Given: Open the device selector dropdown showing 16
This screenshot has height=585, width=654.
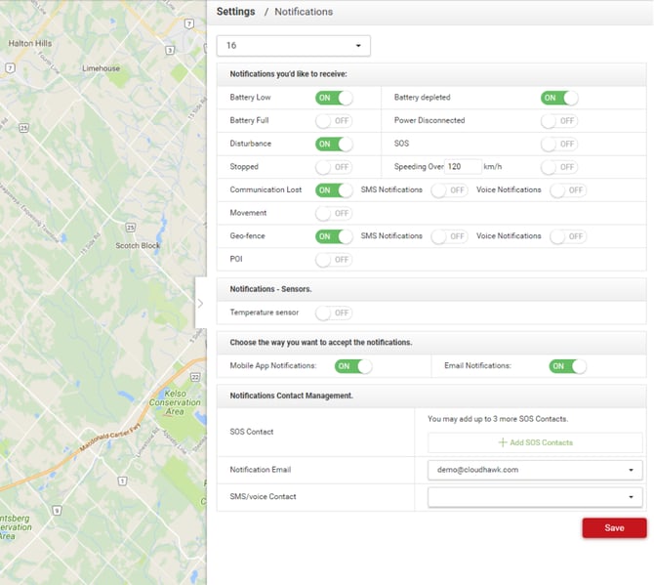Looking at the screenshot, I should click(x=293, y=45).
